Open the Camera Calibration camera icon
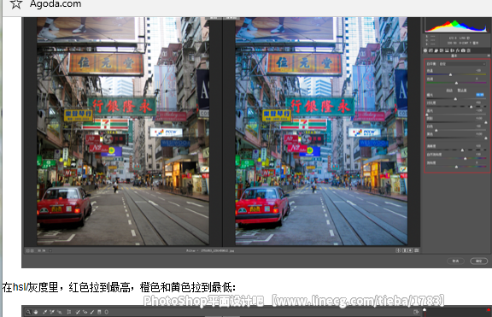The height and width of the screenshot is (317, 492). tap(463, 50)
